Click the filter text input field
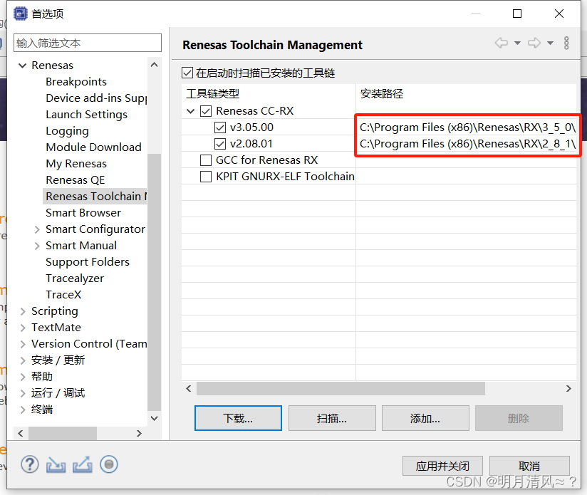587x495 pixels. 88,43
